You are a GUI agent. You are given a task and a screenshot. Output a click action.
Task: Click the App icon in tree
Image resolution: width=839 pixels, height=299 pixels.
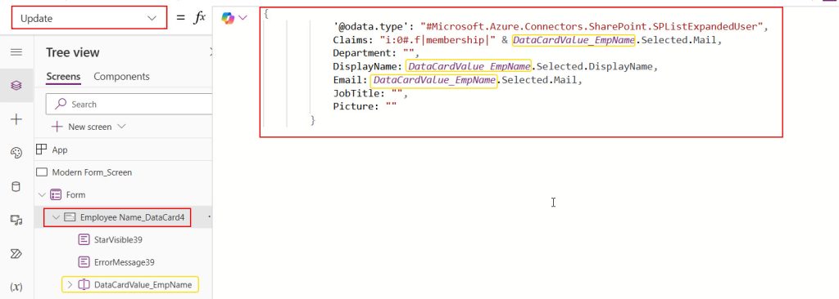point(41,149)
